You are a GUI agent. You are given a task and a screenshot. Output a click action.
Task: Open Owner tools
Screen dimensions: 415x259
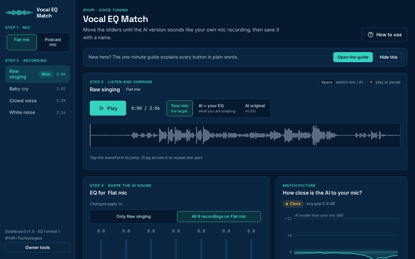pos(37,247)
